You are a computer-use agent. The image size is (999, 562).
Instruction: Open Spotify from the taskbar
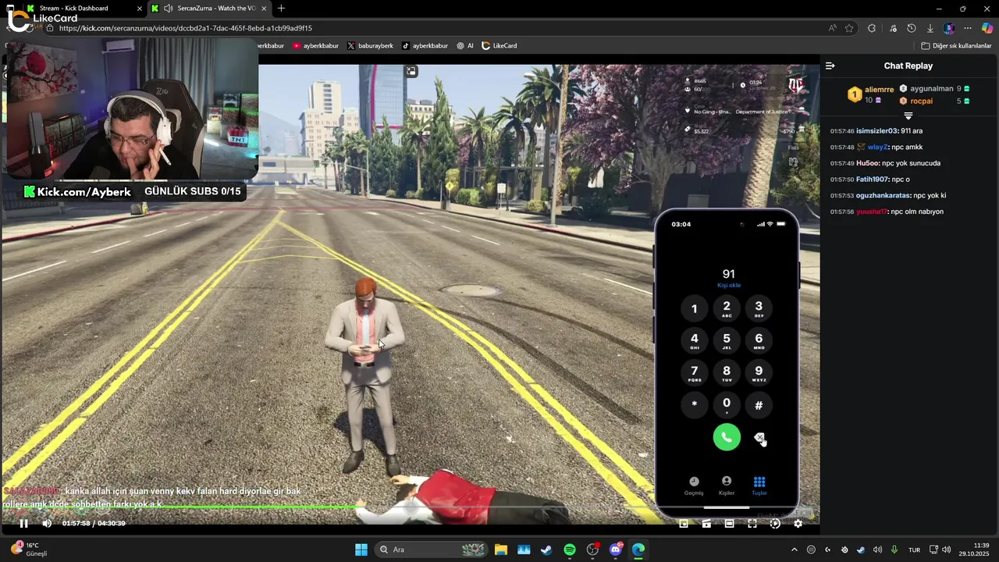[570, 550]
